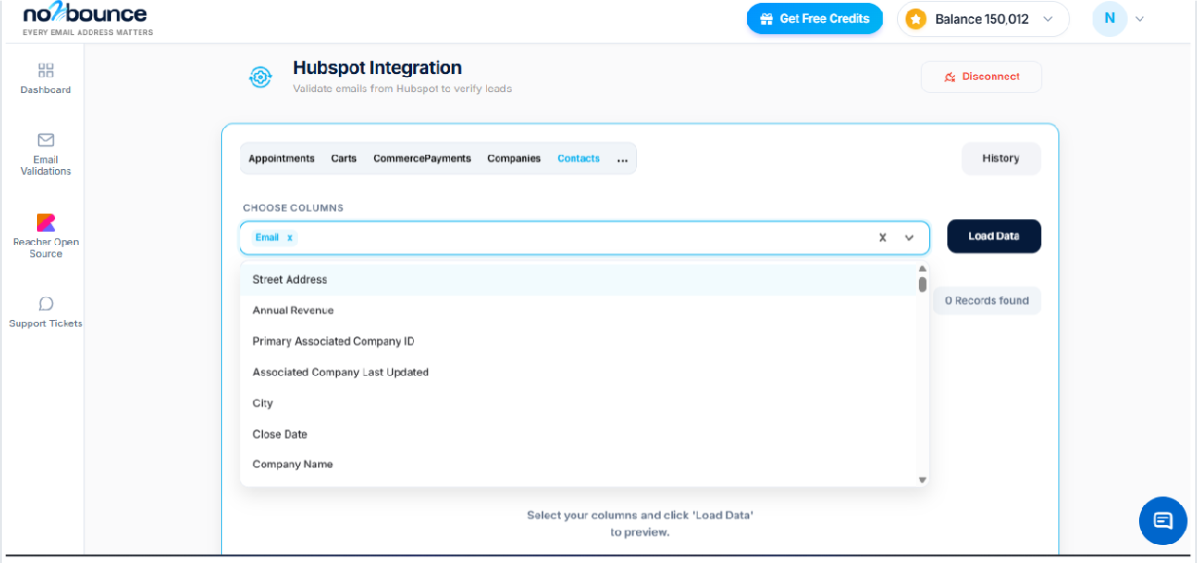The width and height of the screenshot is (1197, 563).
Task: Show more object tabs via ellipsis
Action: coord(623,159)
